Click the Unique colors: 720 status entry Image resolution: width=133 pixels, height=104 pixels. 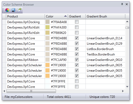coord(102,97)
